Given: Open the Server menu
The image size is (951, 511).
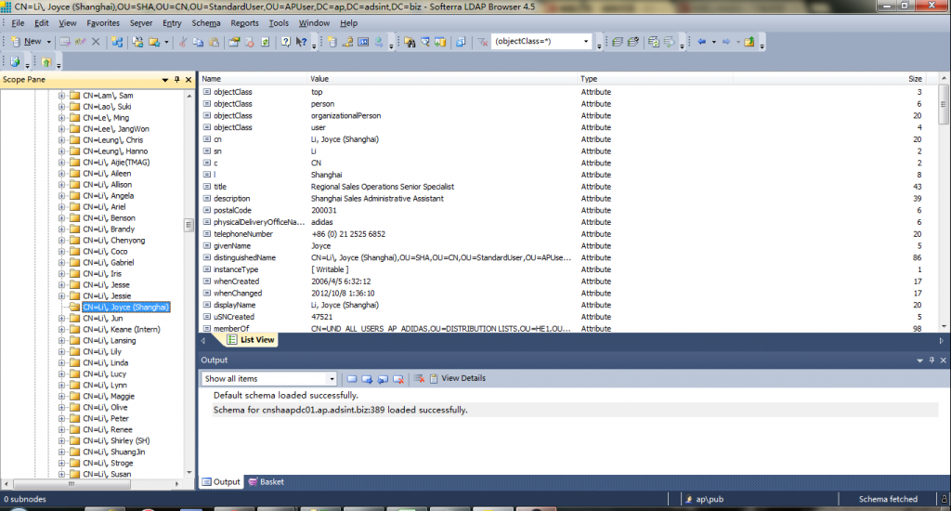Looking at the screenshot, I should pos(141,23).
